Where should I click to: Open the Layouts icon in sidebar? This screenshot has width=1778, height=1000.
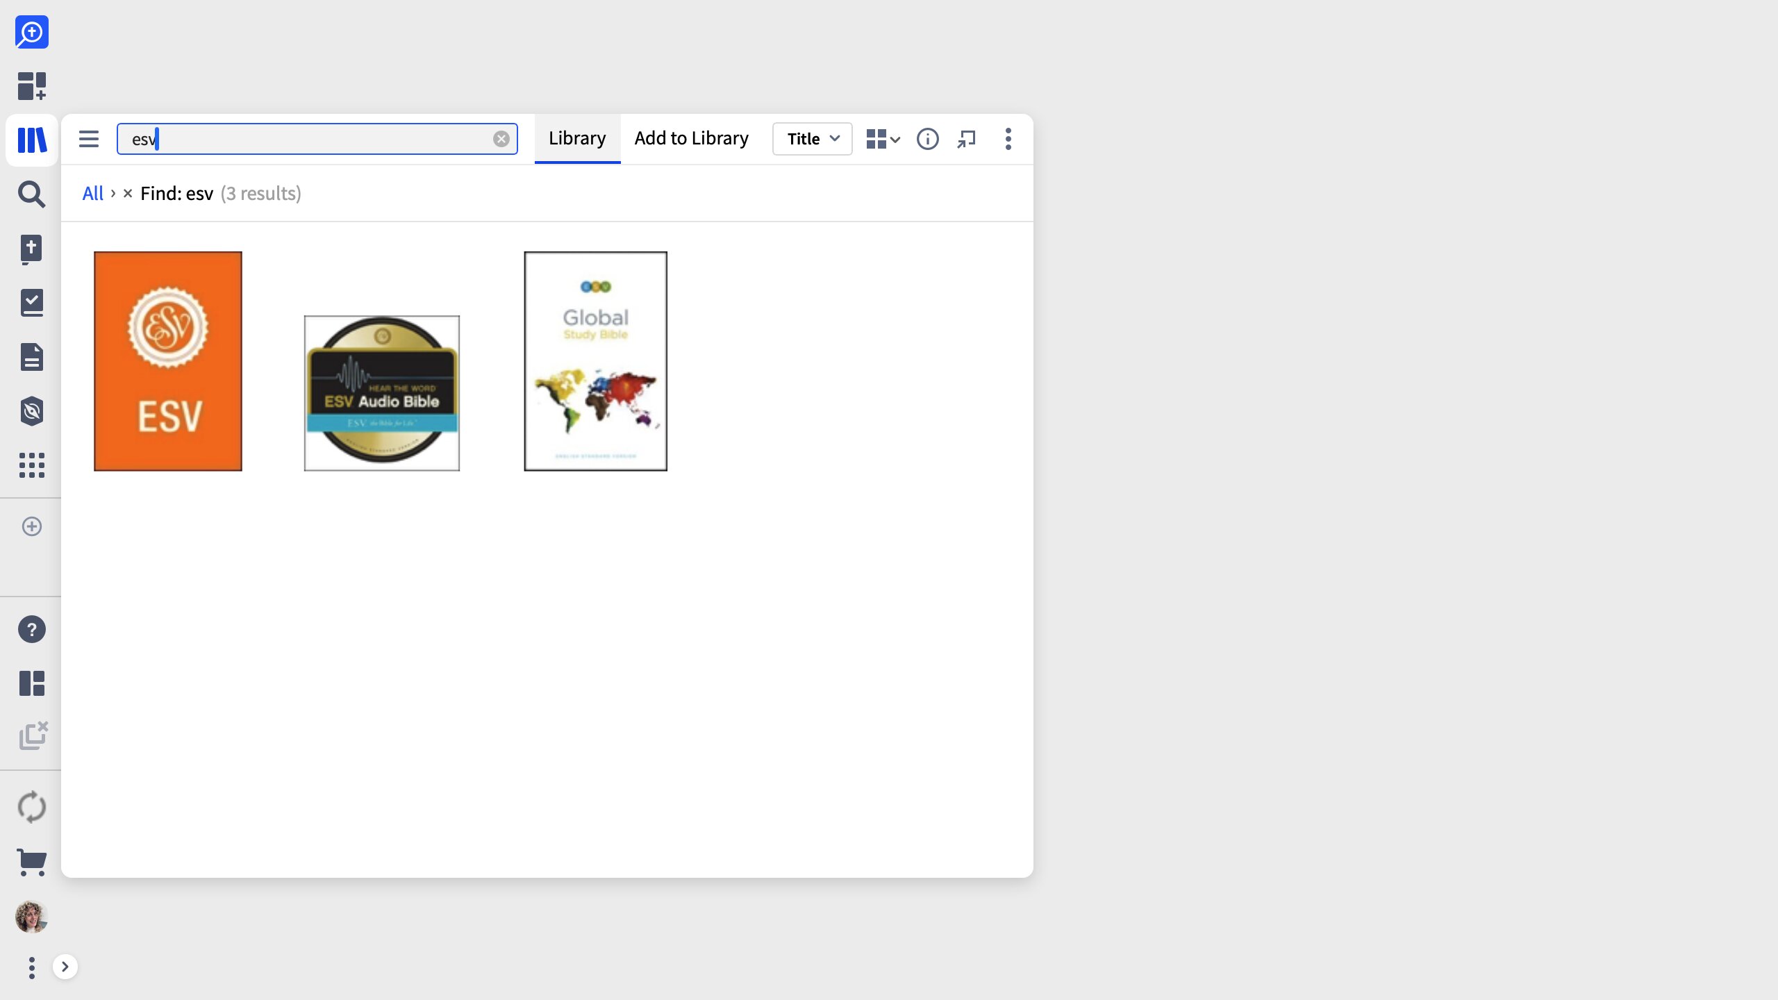tap(32, 683)
